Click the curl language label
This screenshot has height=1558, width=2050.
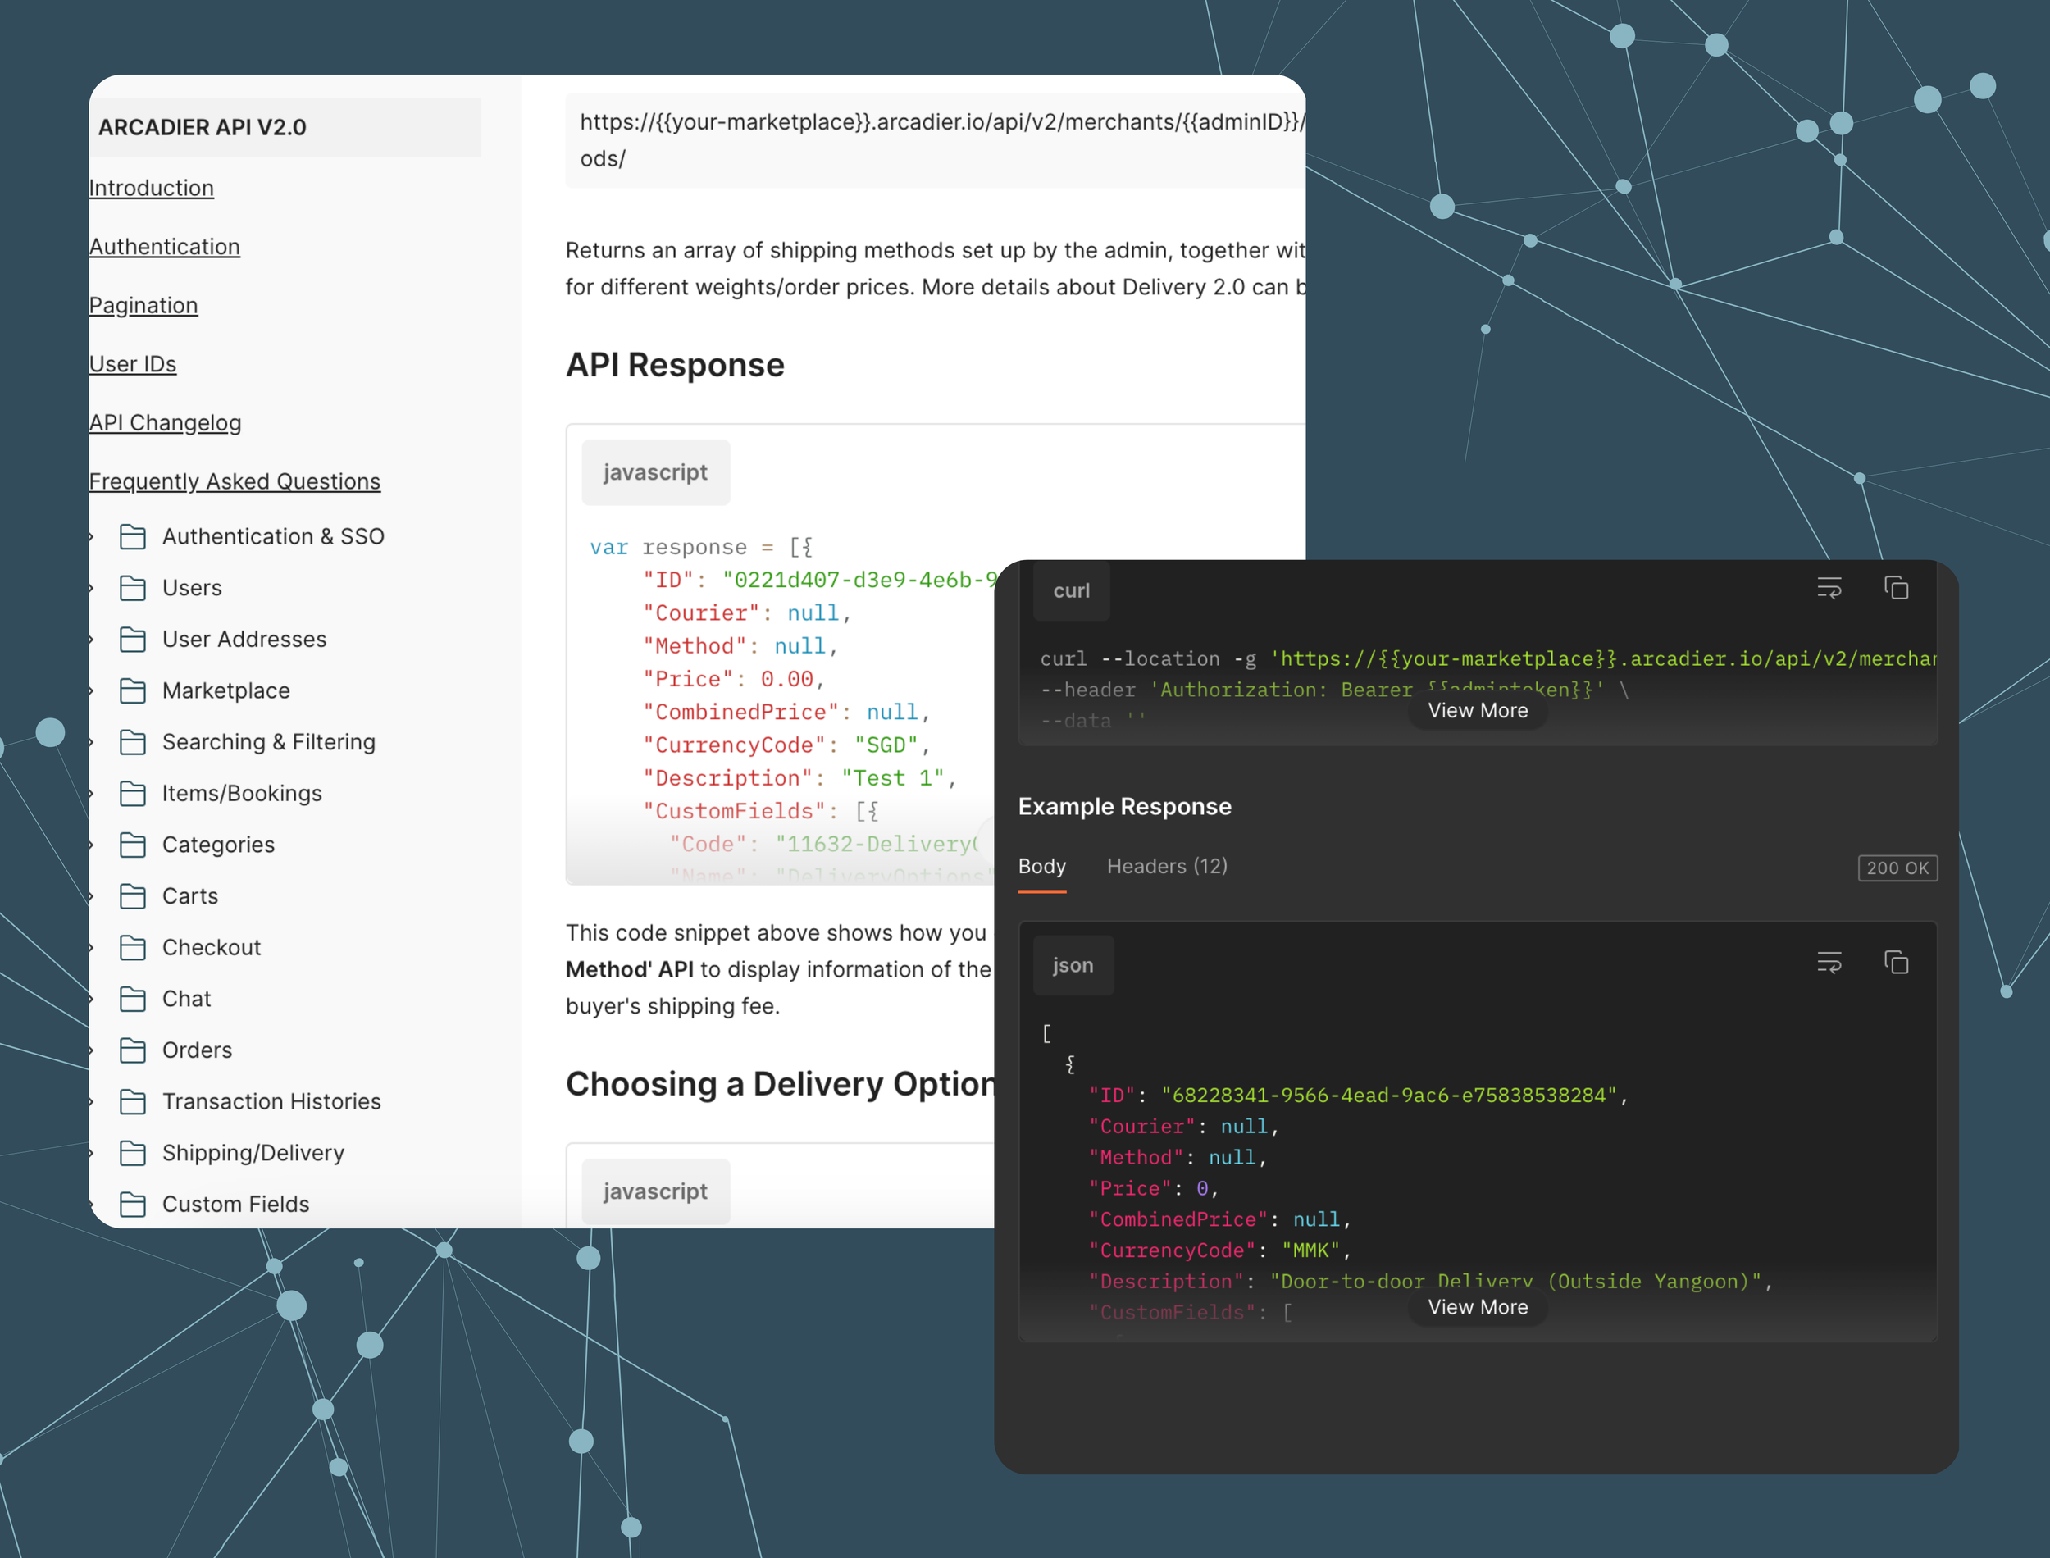click(1072, 590)
